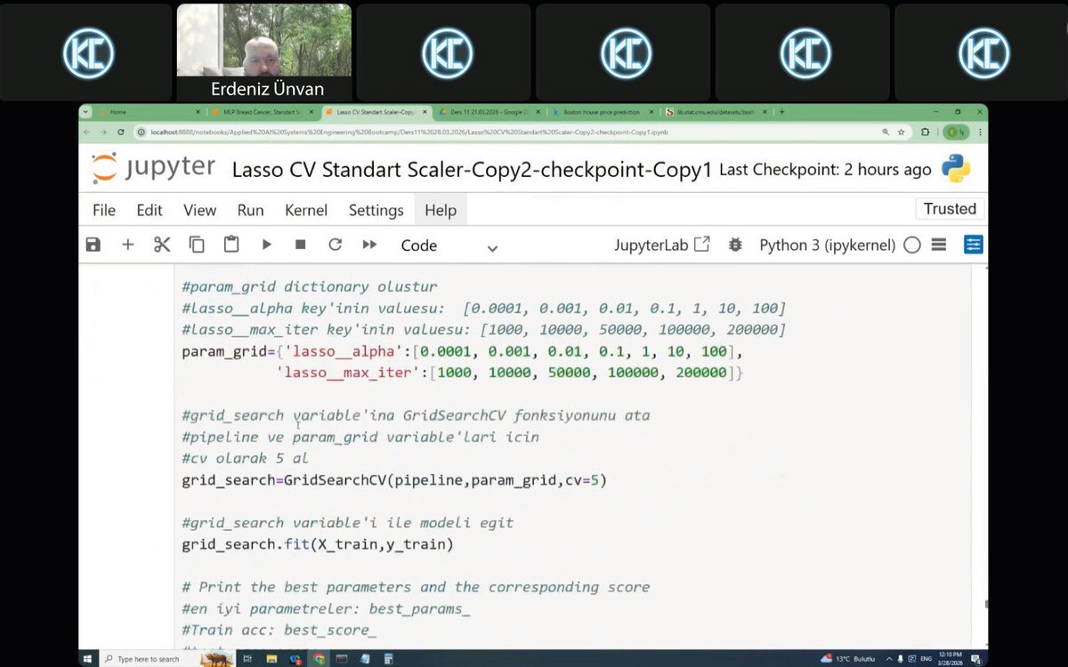This screenshot has width=1068, height=667.
Task: Open the View menu
Action: coord(199,210)
